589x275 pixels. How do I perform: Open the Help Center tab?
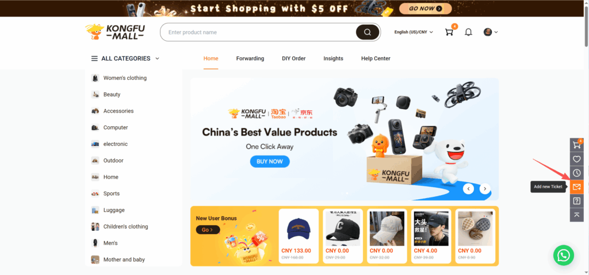376,59
